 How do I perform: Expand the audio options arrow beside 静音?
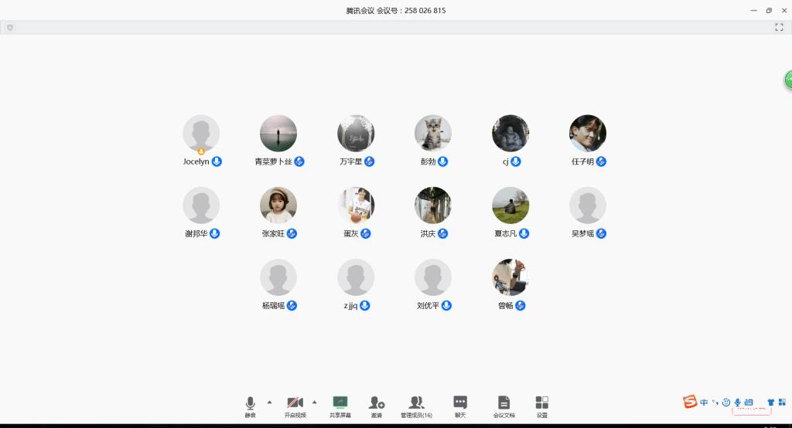pyautogui.click(x=269, y=402)
